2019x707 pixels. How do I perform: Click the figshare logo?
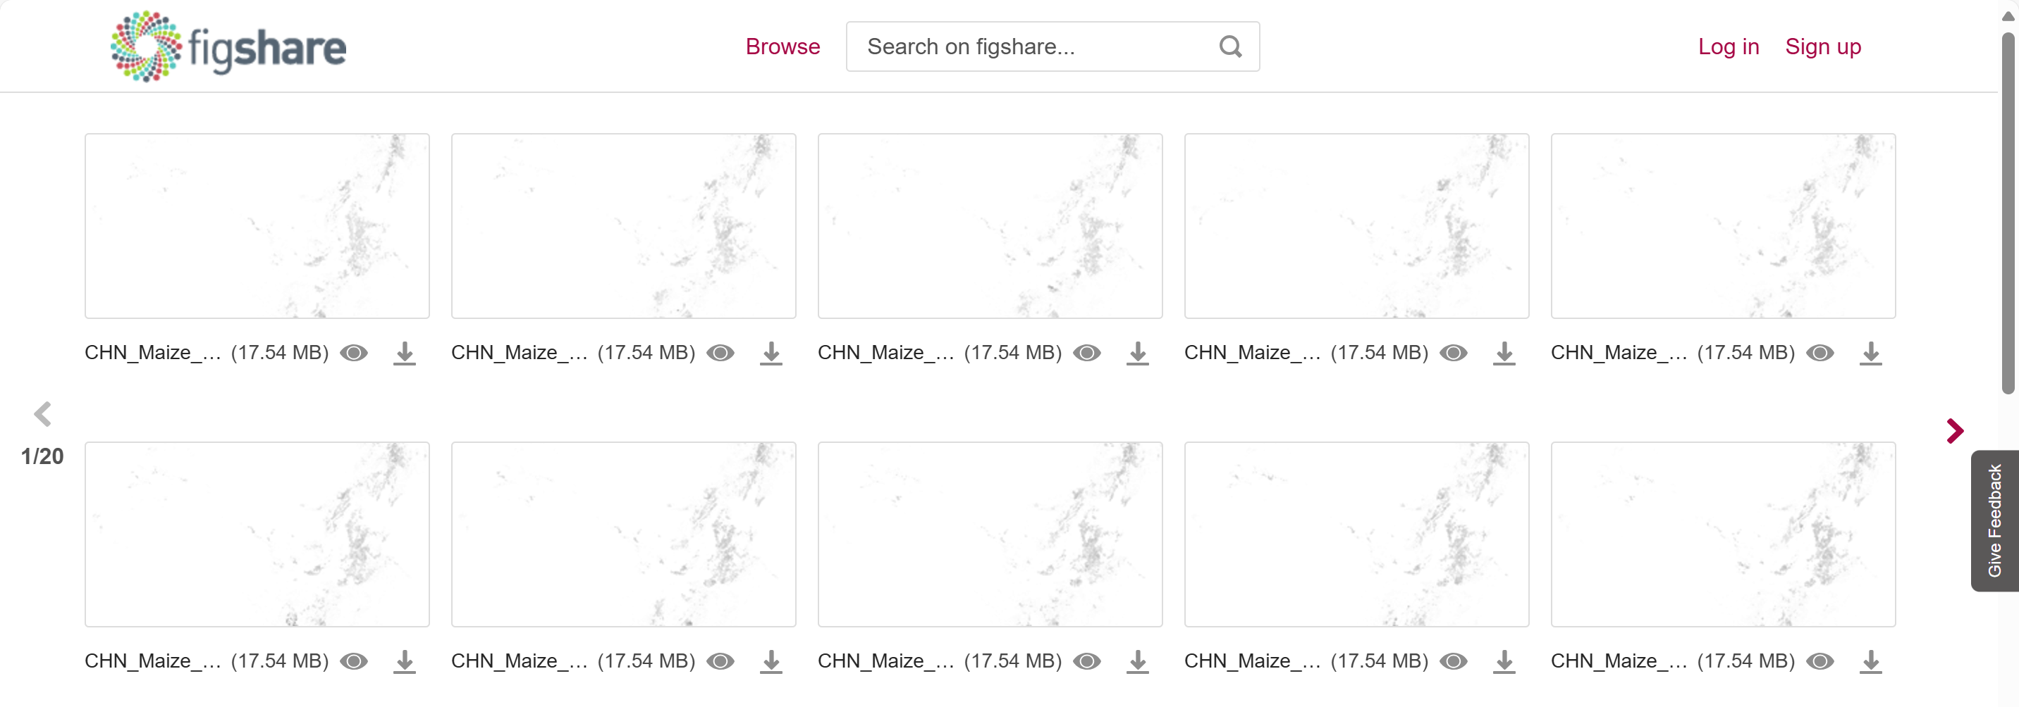pos(228,46)
